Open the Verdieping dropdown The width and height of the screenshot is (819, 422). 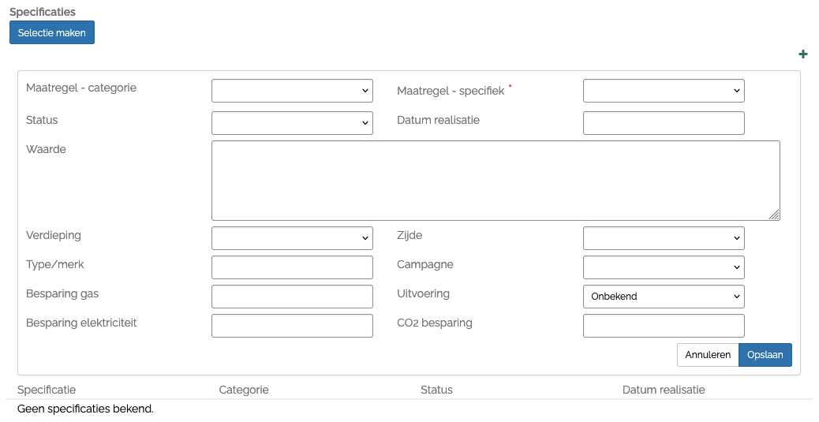click(x=292, y=238)
